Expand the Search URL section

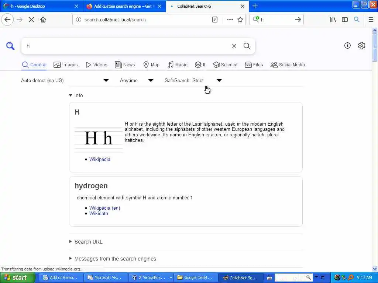point(86,242)
